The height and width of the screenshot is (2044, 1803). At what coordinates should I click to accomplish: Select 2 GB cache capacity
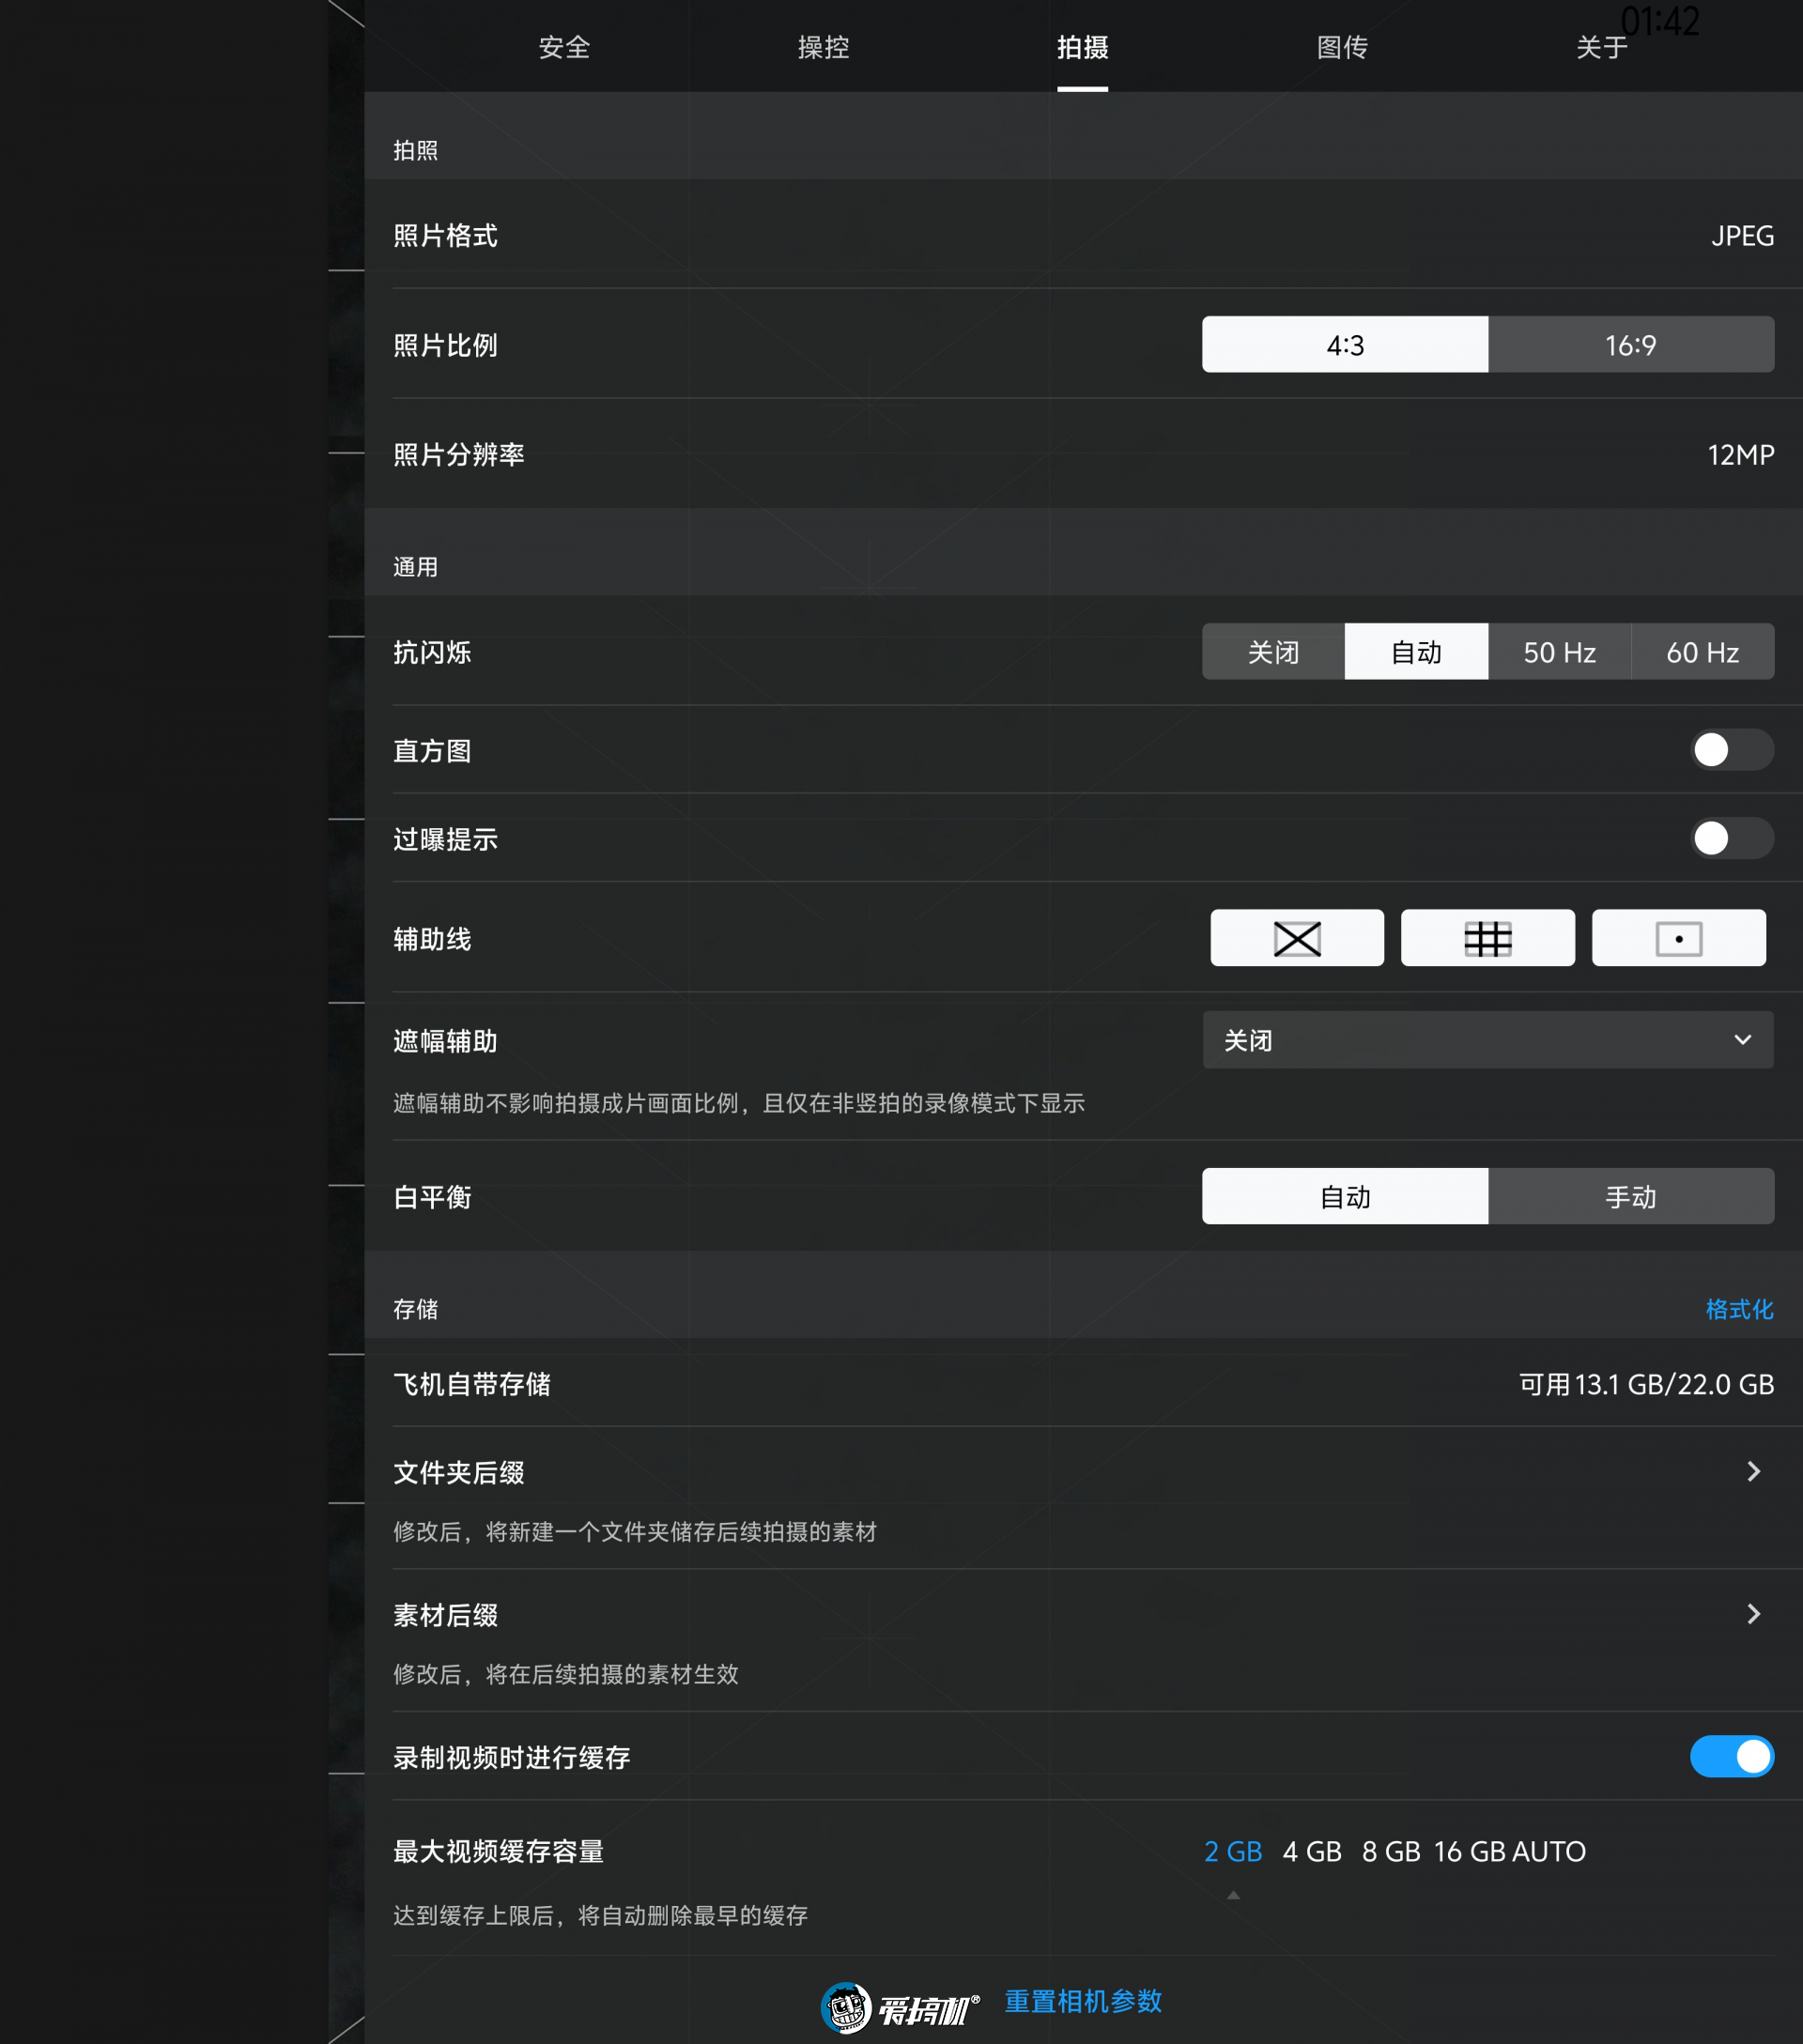click(x=1233, y=1852)
